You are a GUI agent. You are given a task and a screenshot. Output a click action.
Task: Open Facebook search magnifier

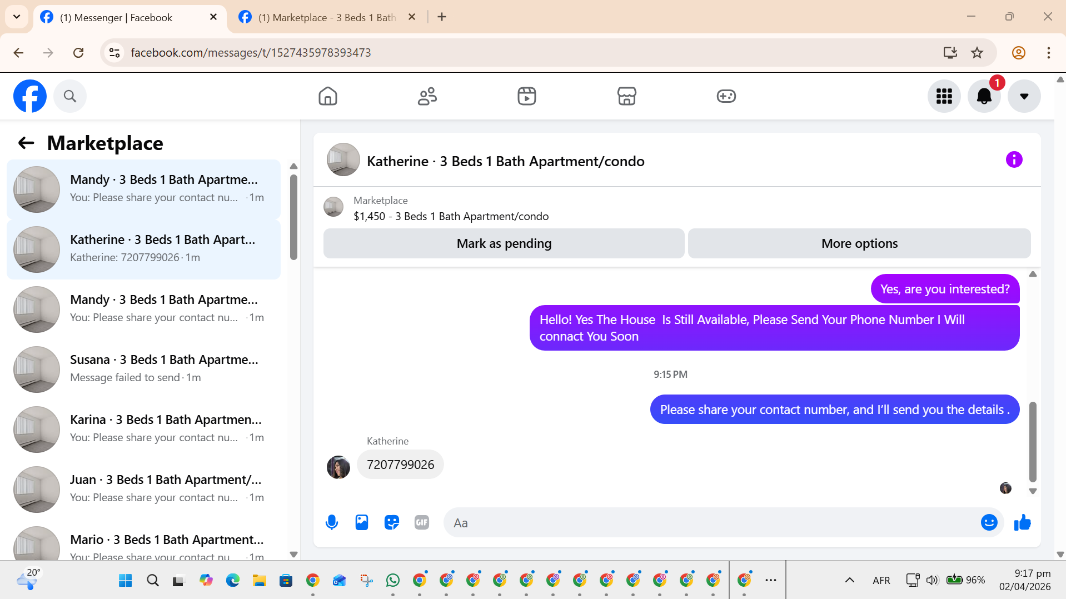tap(70, 96)
